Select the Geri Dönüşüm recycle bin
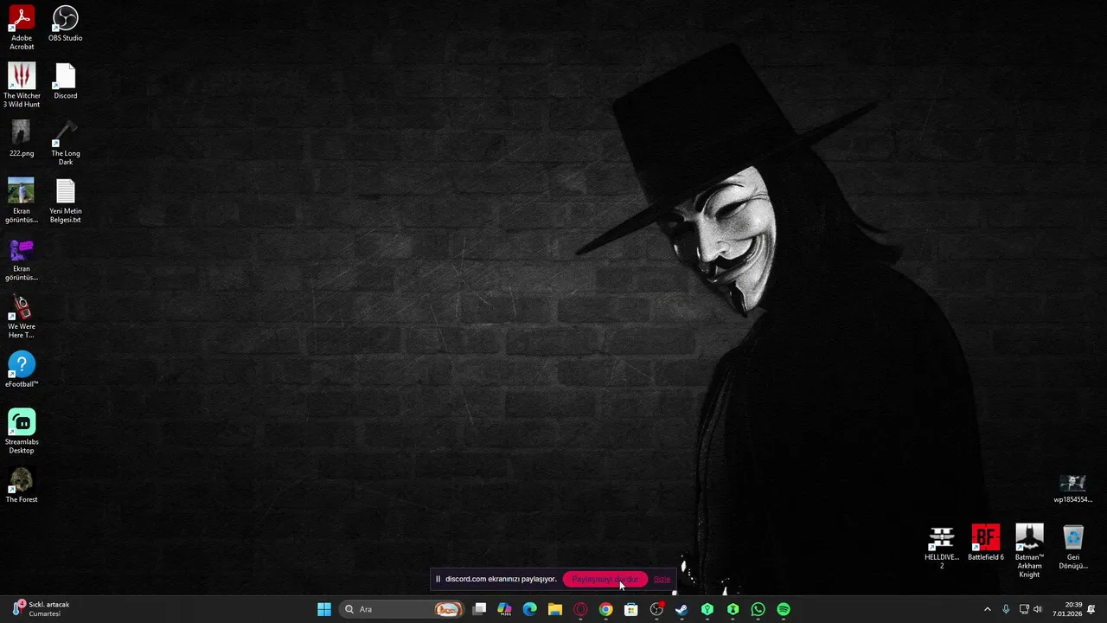The height and width of the screenshot is (623, 1107). (x=1073, y=547)
